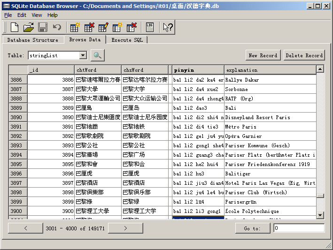The width and height of the screenshot is (333, 250).
Task: Click the 'Sorbonne' explanation cell
Action: click(x=270, y=89)
